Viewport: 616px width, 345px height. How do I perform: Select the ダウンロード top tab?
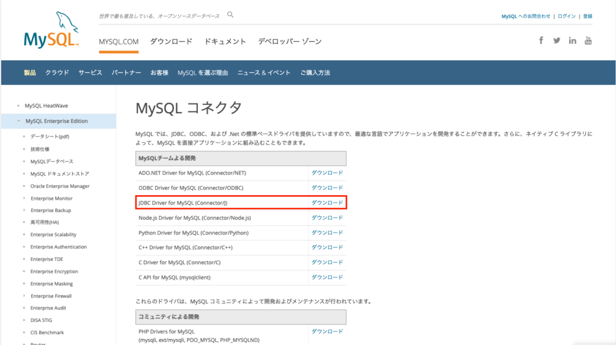tap(171, 42)
